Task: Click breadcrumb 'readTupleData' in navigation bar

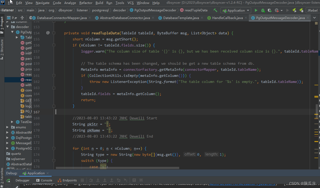Action: [194, 10]
